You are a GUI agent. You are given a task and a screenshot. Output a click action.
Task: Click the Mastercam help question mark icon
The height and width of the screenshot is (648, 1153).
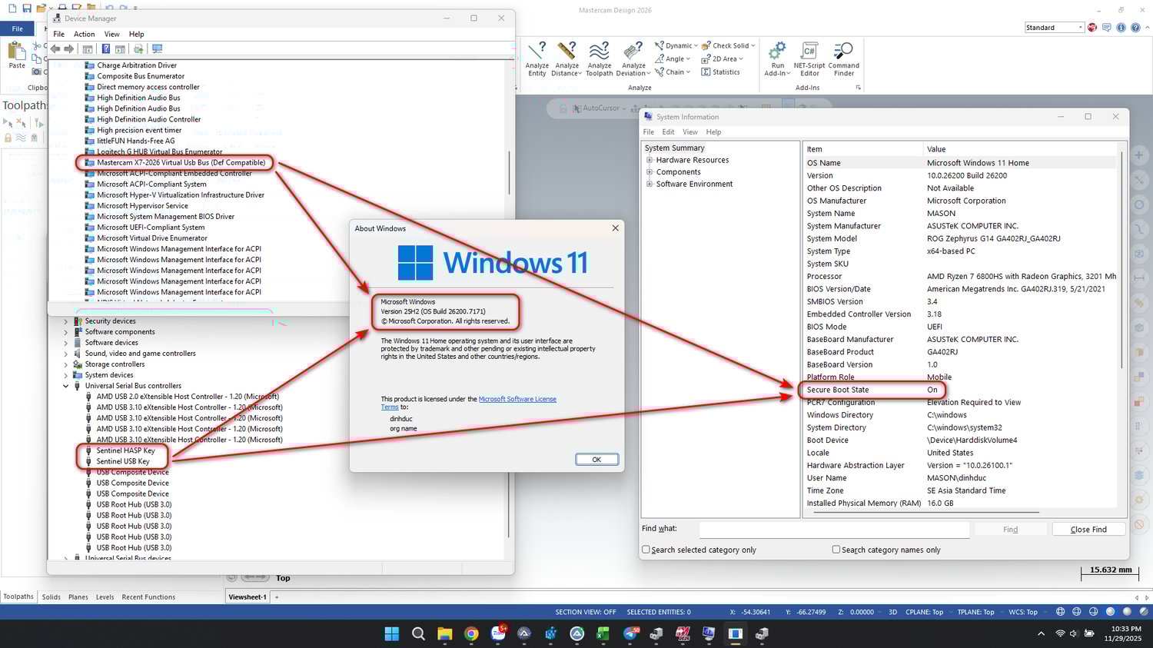pyautogui.click(x=1135, y=28)
